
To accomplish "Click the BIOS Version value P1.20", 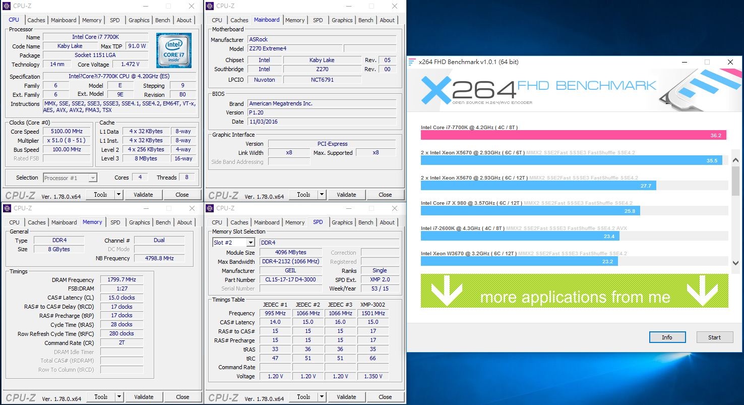I will point(322,112).
